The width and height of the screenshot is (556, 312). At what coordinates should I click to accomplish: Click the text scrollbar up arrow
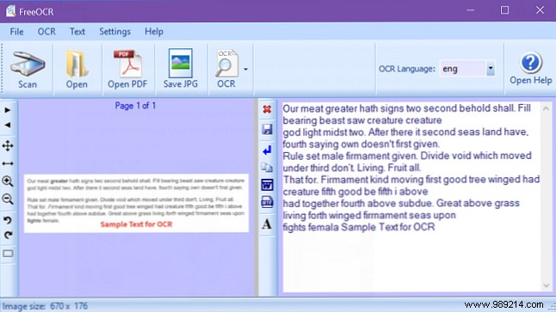(x=546, y=108)
